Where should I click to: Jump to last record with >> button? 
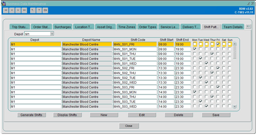(x=24, y=10)
